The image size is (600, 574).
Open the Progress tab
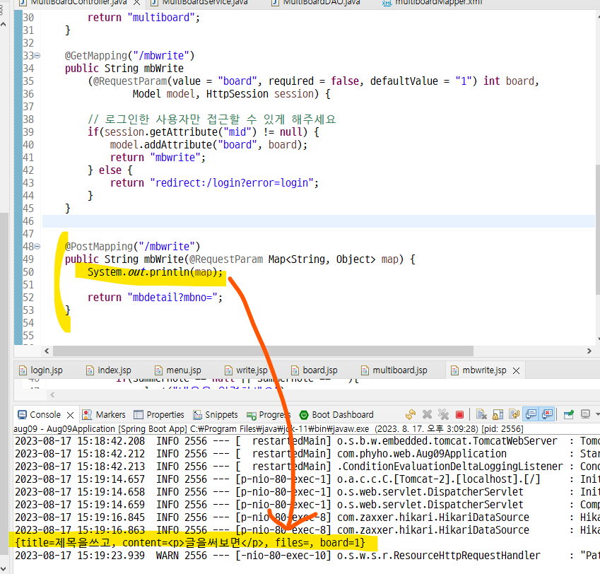(x=269, y=414)
